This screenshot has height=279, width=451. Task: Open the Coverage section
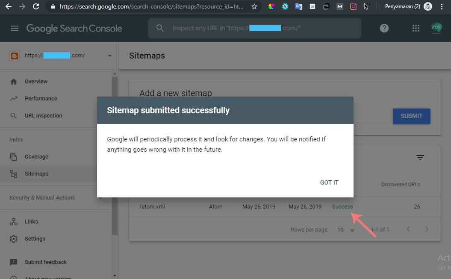[36, 156]
